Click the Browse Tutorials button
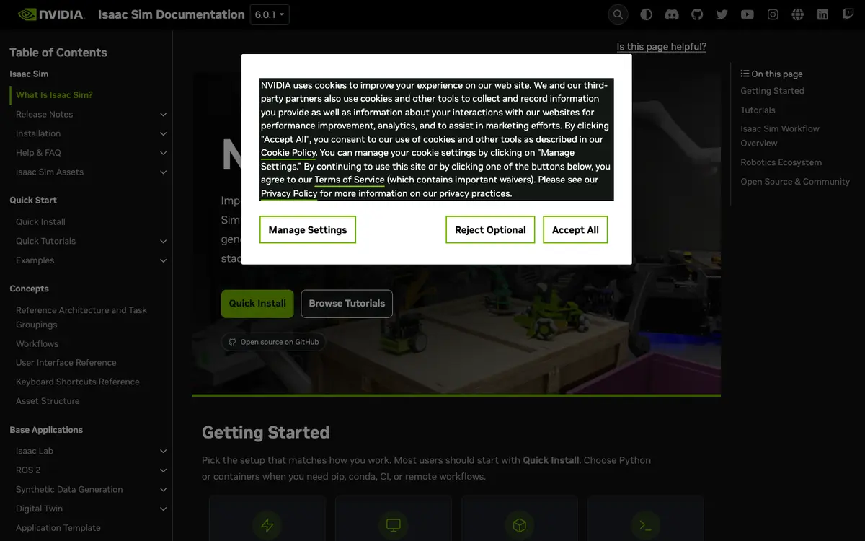The height and width of the screenshot is (541, 865). click(x=347, y=303)
